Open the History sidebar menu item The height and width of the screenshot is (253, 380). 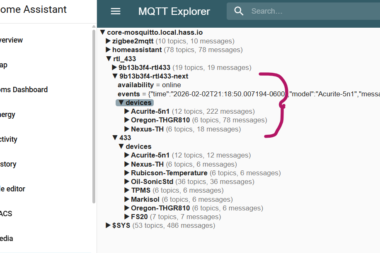[8, 164]
